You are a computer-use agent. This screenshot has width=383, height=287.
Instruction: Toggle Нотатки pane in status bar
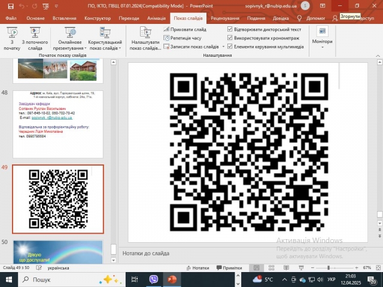tap(198, 268)
